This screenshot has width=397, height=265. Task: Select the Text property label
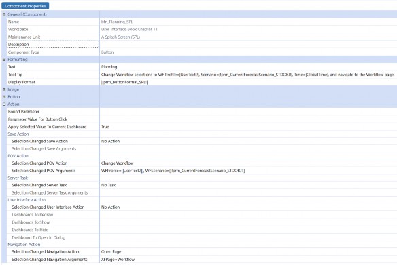12,67
